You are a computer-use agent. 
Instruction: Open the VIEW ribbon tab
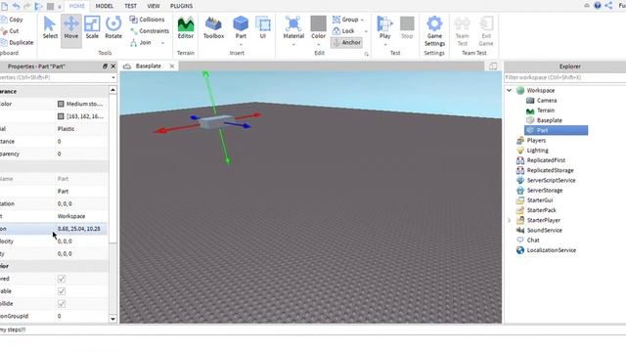[x=154, y=6]
